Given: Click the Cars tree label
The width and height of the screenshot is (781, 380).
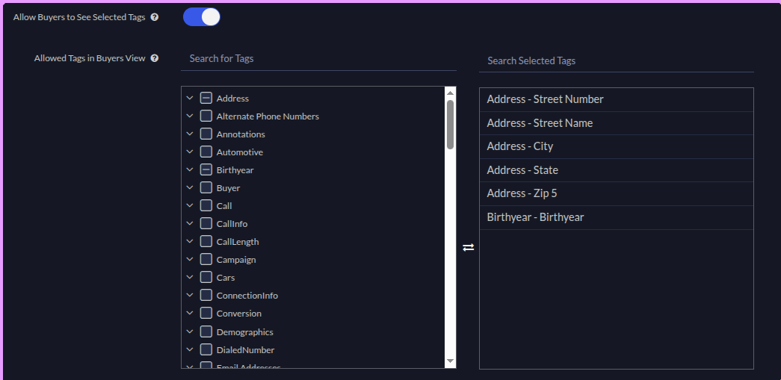Looking at the screenshot, I should (226, 278).
